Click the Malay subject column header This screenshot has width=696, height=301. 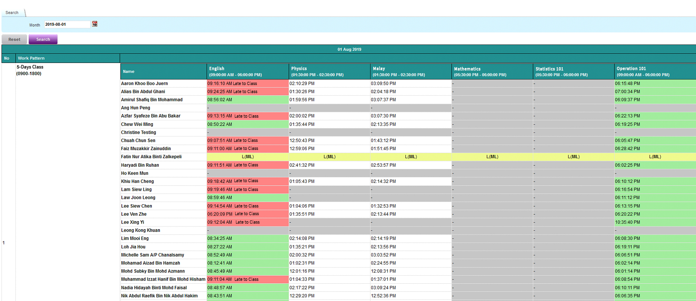tap(410, 71)
